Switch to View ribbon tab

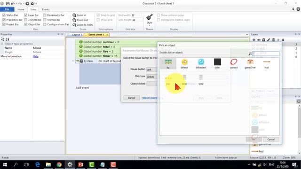tap(33, 9)
